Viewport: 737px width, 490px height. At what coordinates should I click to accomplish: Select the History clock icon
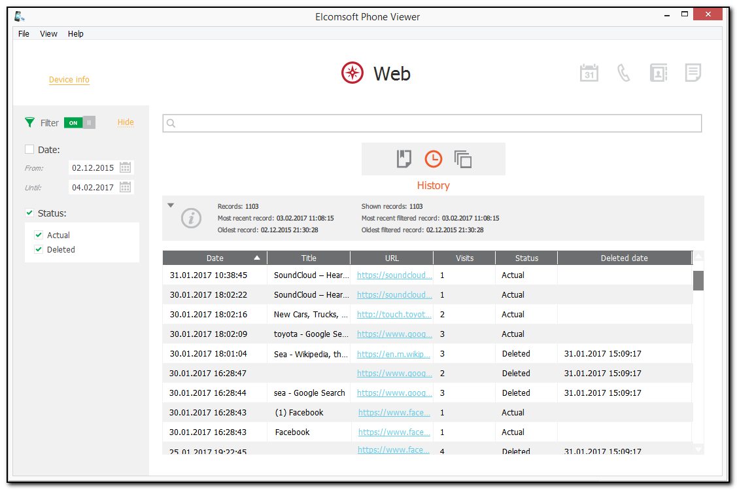point(433,159)
